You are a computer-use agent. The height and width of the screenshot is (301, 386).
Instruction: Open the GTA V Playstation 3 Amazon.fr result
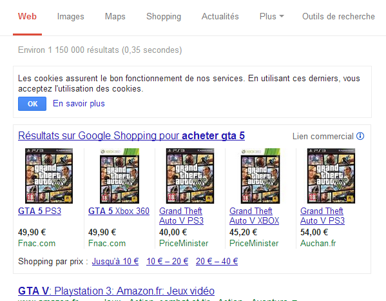(x=116, y=291)
